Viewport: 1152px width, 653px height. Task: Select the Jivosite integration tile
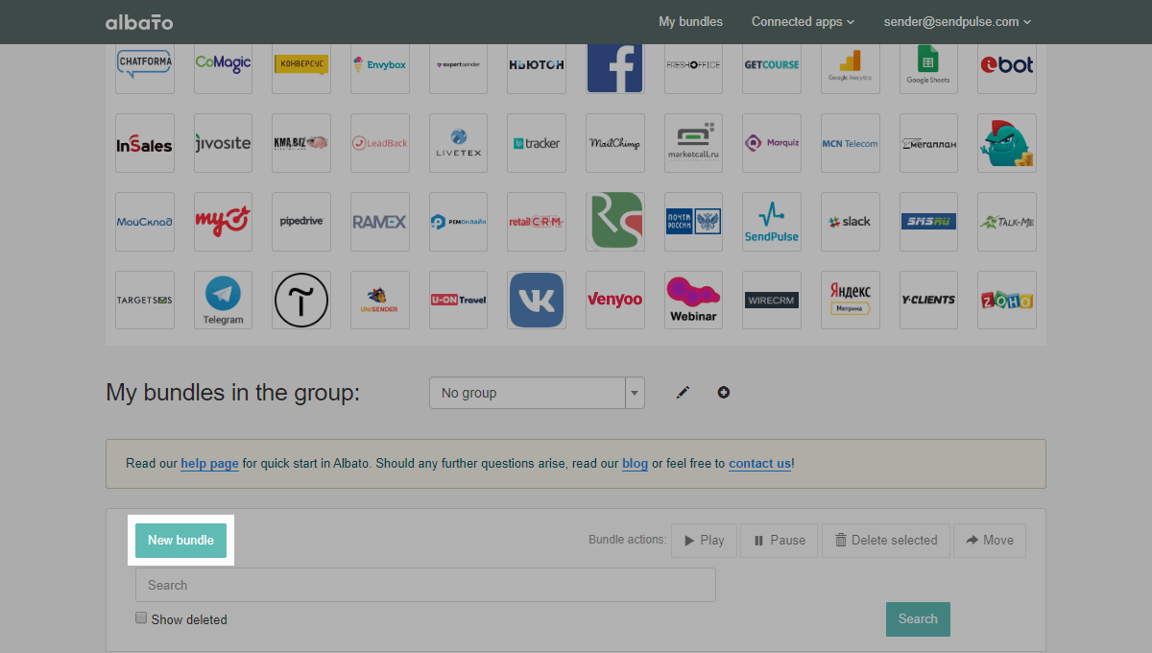click(x=223, y=143)
